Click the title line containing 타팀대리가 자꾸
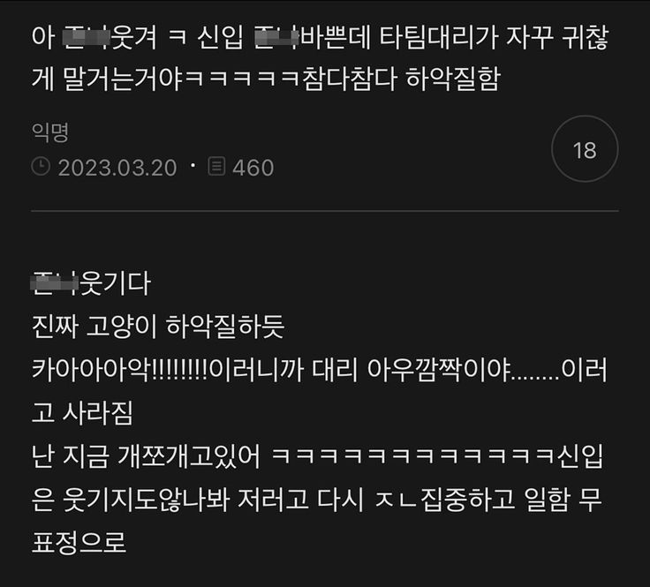This screenshot has width=650, height=587. tap(320, 37)
